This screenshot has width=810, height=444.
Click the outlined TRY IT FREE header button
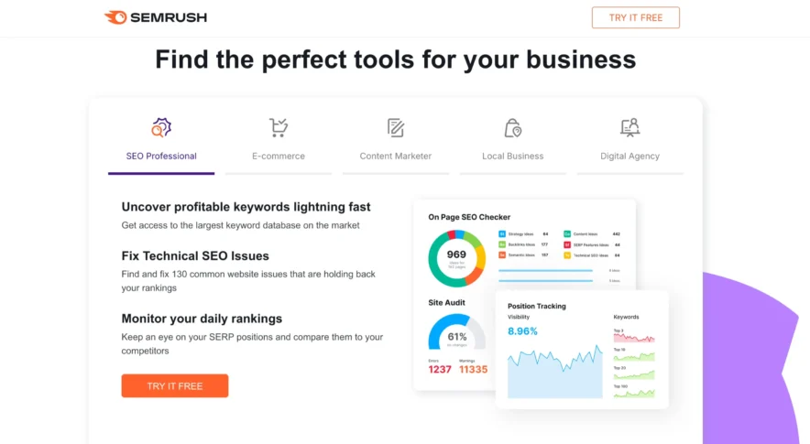coord(635,17)
